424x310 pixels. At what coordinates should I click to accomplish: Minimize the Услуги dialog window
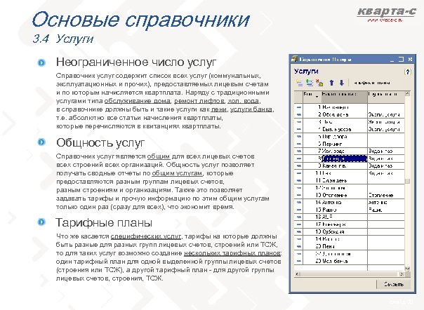tap(392, 59)
